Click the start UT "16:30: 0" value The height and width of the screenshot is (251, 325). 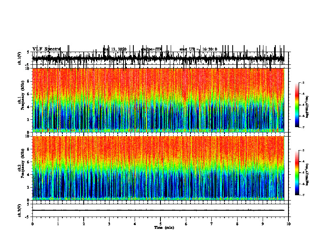click(x=210, y=49)
